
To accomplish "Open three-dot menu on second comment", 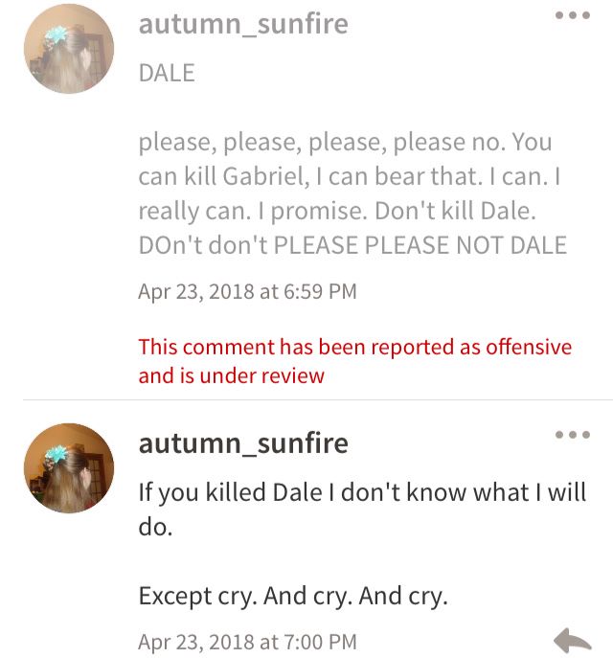I will point(573,434).
